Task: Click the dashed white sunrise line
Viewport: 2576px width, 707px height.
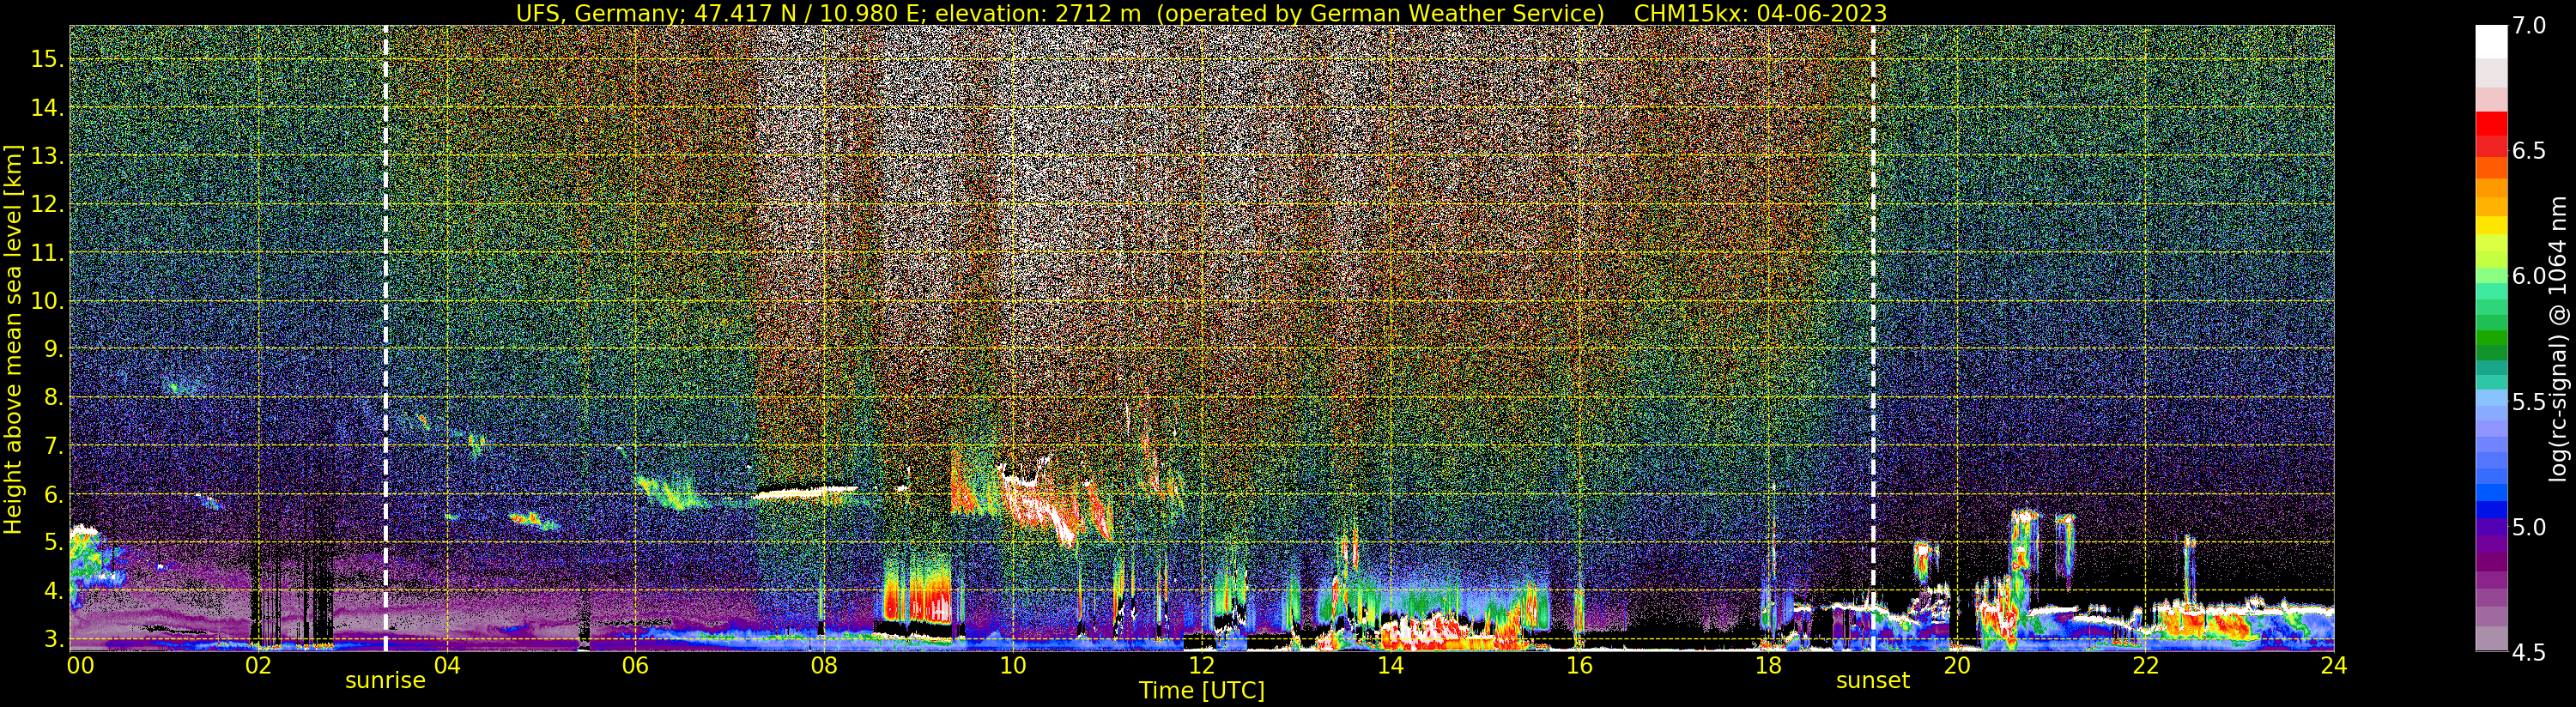Action: pos(385,338)
